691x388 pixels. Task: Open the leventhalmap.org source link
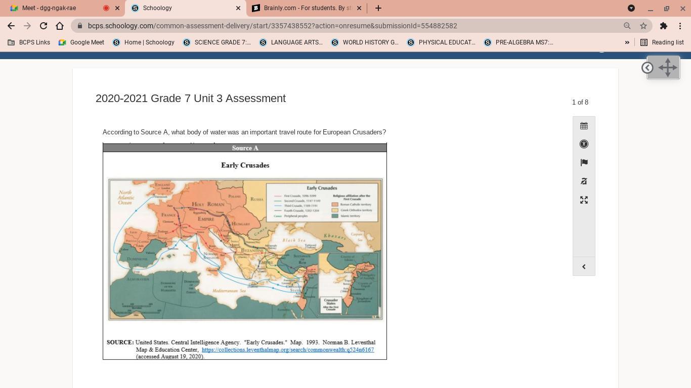287,350
